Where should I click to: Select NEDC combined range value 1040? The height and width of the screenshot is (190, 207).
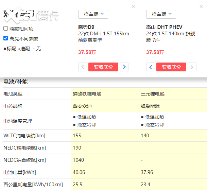tap(78, 160)
